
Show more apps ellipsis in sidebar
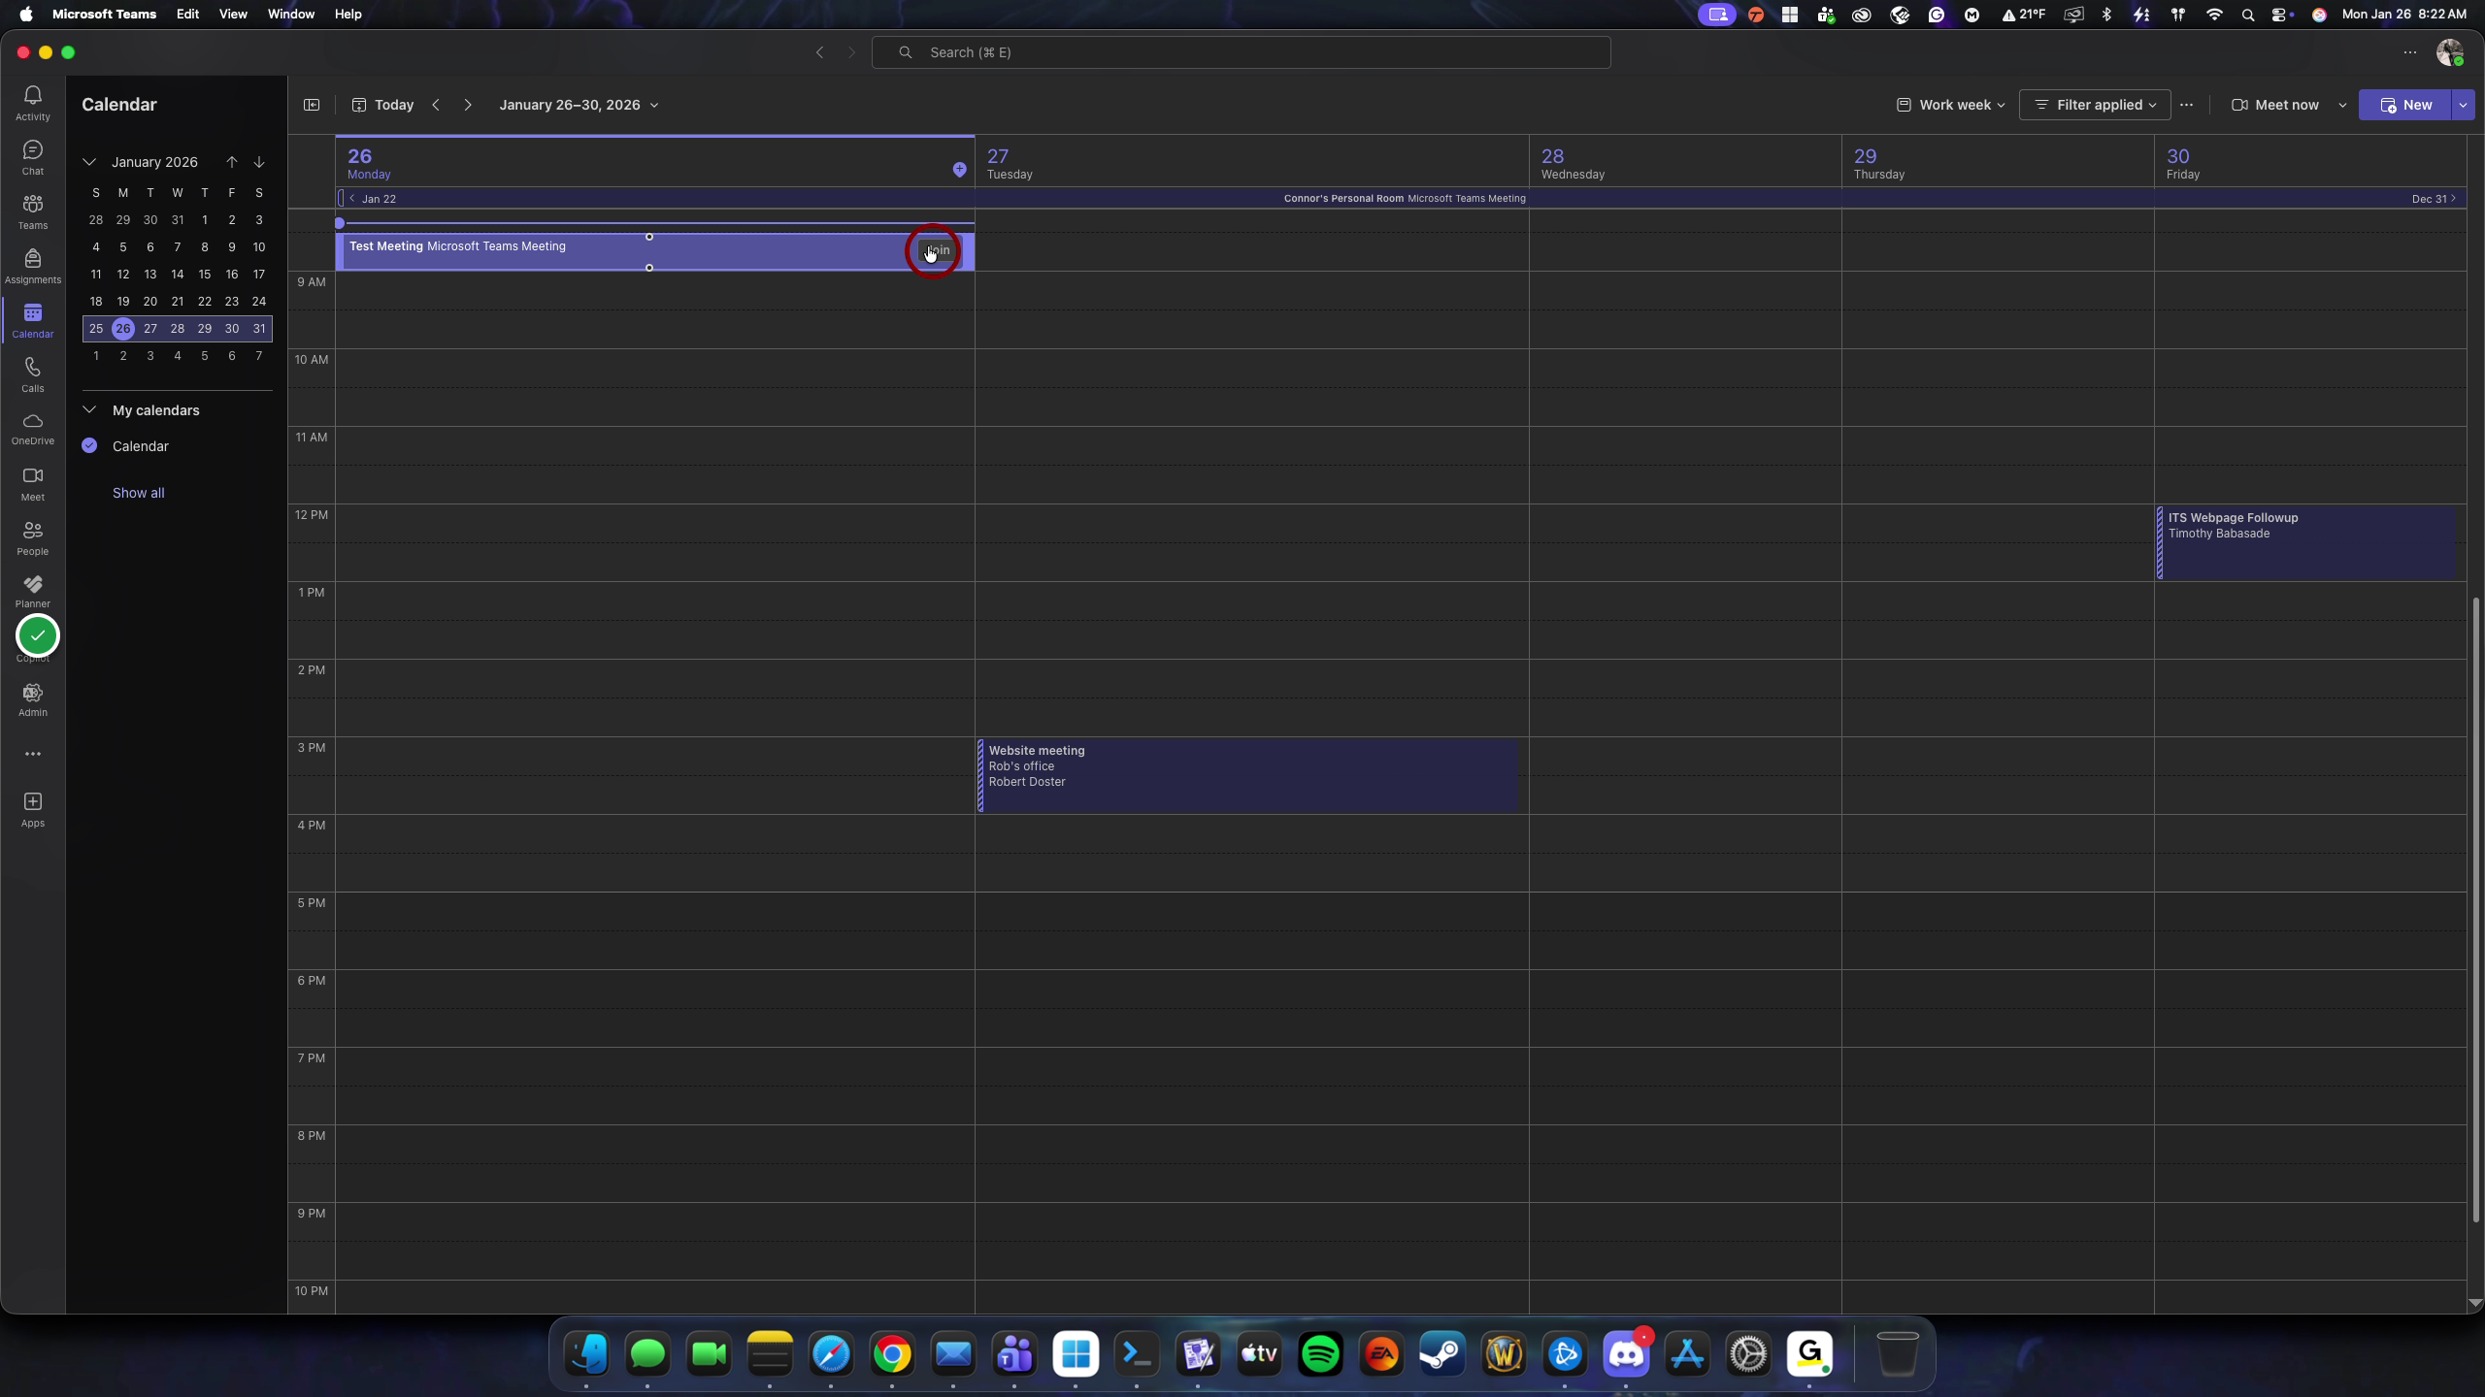32,754
